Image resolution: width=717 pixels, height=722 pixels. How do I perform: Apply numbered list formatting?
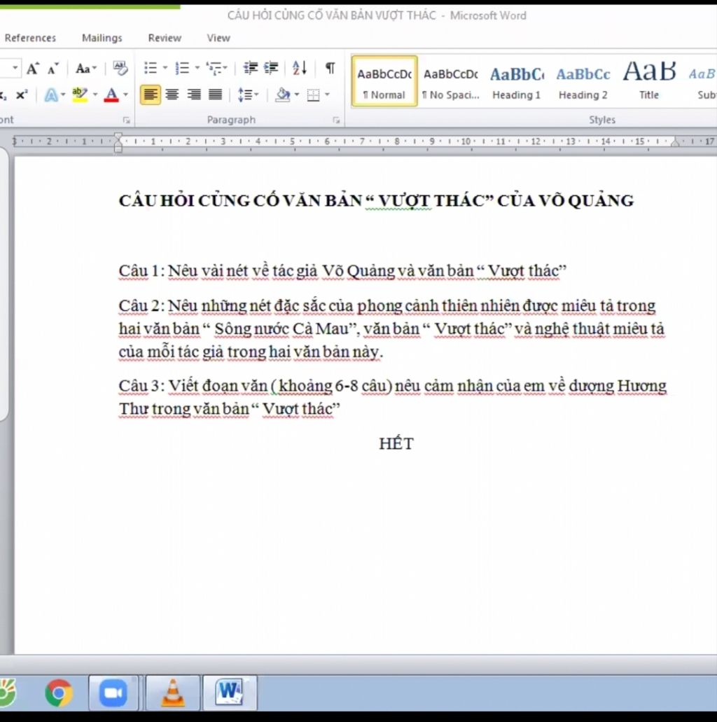pyautogui.click(x=182, y=68)
